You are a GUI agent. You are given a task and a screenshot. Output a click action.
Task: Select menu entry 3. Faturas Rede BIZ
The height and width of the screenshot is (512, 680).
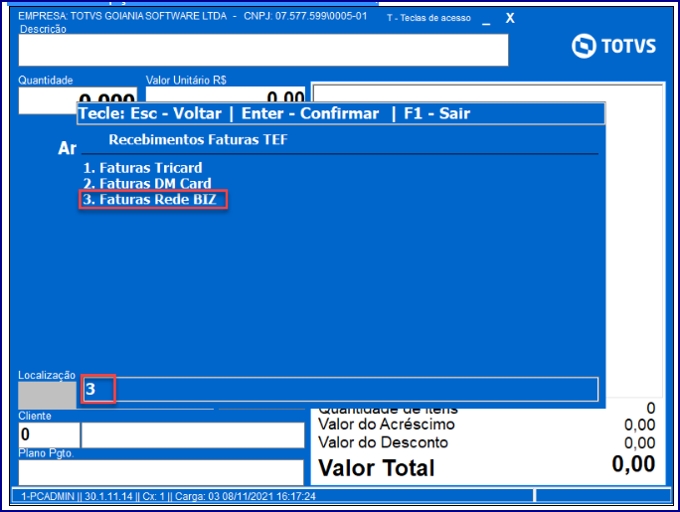tap(149, 200)
